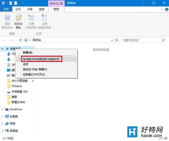The width and height of the screenshot is (169, 141).
Task: Refresh the Recycle Bin view
Action: point(117,40)
